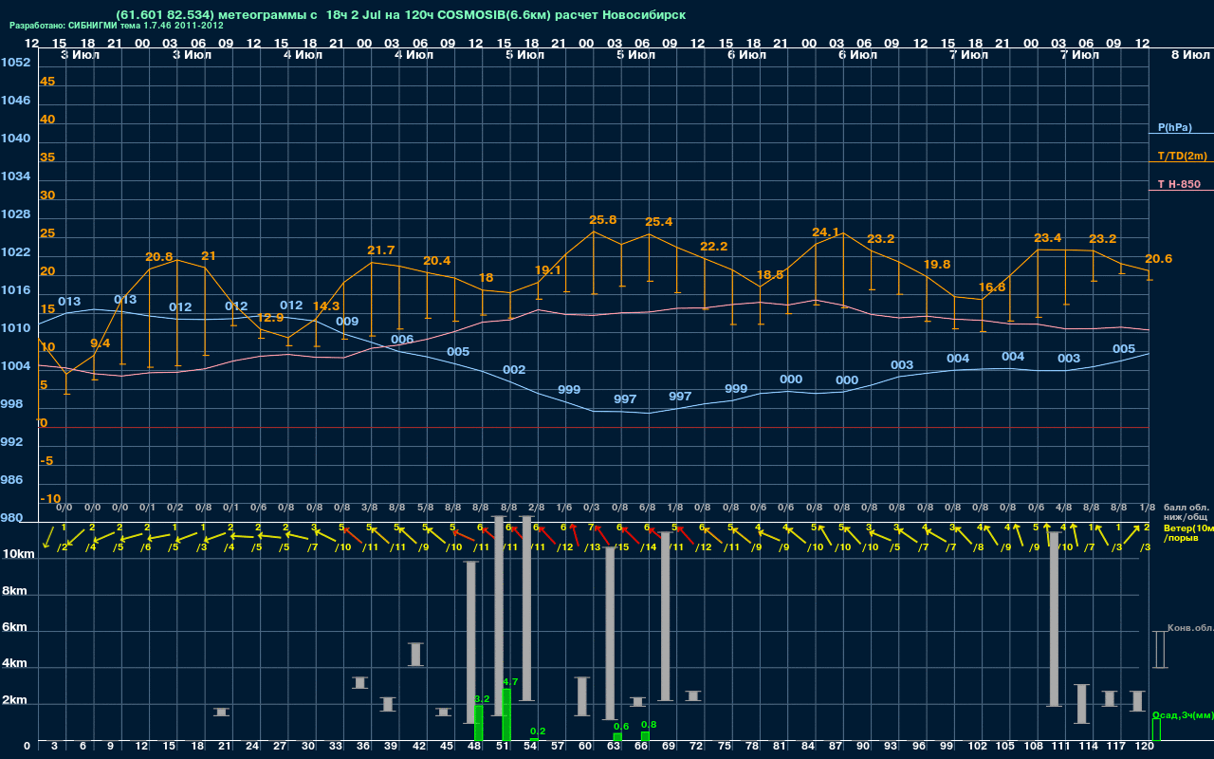
Task: Click the 002 pressure value label
Action: (514, 370)
